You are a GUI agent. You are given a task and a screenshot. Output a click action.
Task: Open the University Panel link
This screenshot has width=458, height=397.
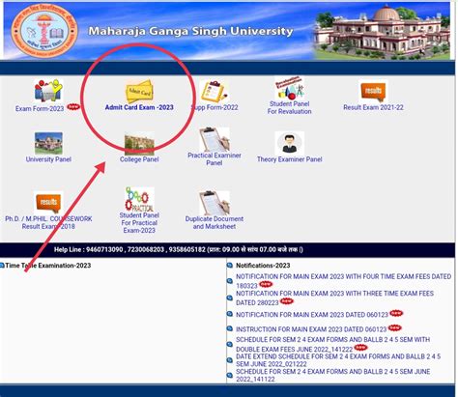click(48, 159)
